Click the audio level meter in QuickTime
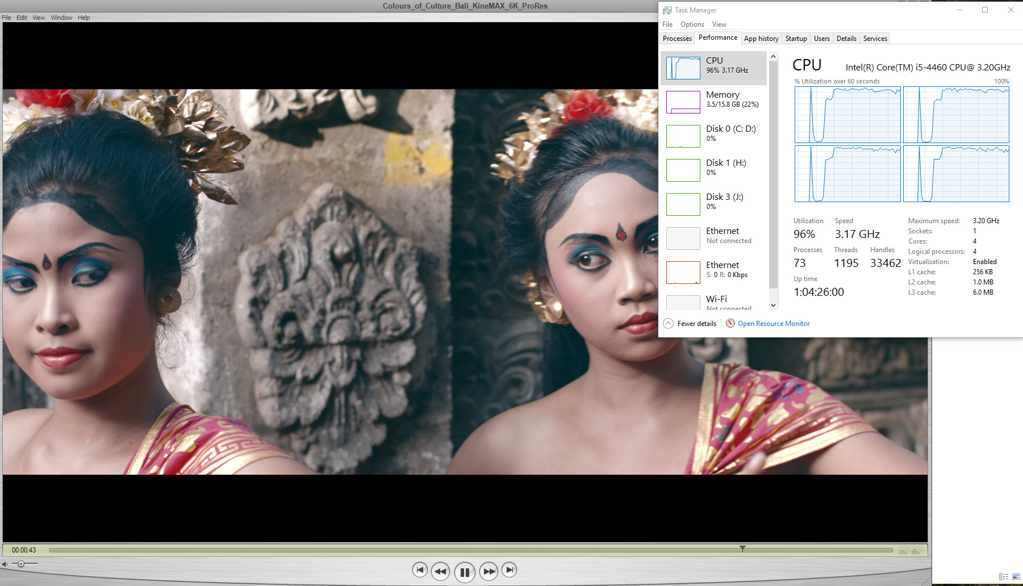 click(911, 550)
